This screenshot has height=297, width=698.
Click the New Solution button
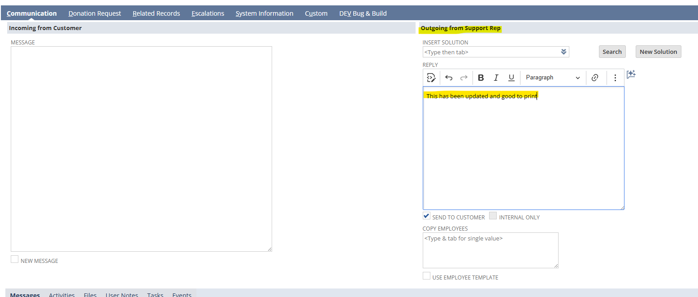[658, 52]
